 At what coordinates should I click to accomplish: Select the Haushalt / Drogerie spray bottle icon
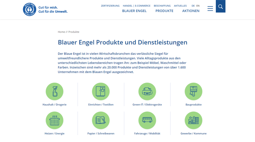55,92
